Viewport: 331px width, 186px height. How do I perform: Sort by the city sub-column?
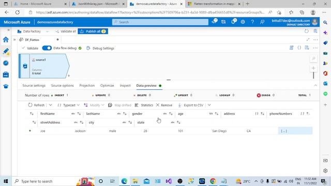[x=130, y=122]
